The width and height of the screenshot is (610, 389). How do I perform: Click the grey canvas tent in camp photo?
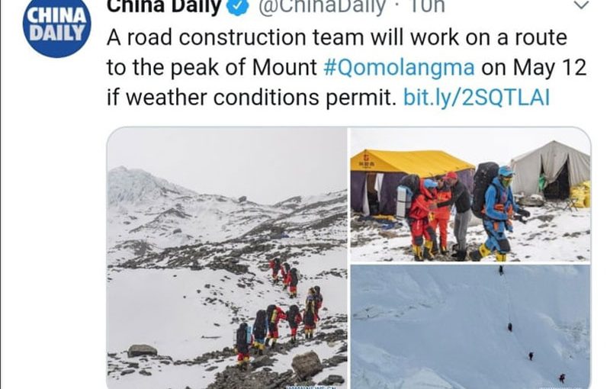click(x=551, y=169)
